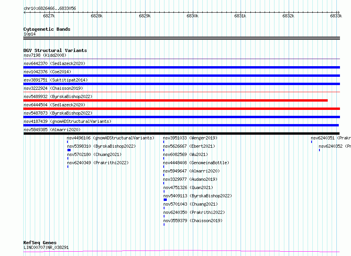Open nsv1042376 (Coe2014) variant label
This screenshot has width=351, height=256.
click(x=47, y=72)
